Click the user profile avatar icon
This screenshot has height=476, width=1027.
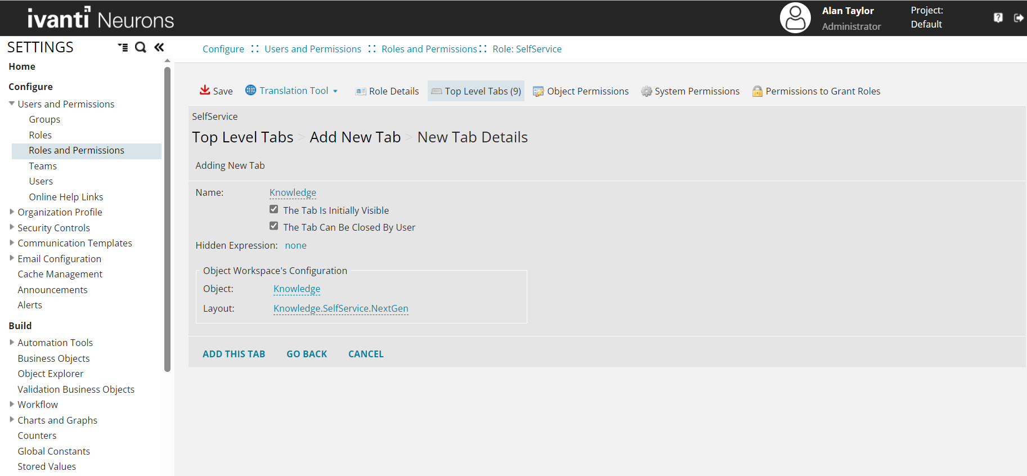[x=795, y=18]
